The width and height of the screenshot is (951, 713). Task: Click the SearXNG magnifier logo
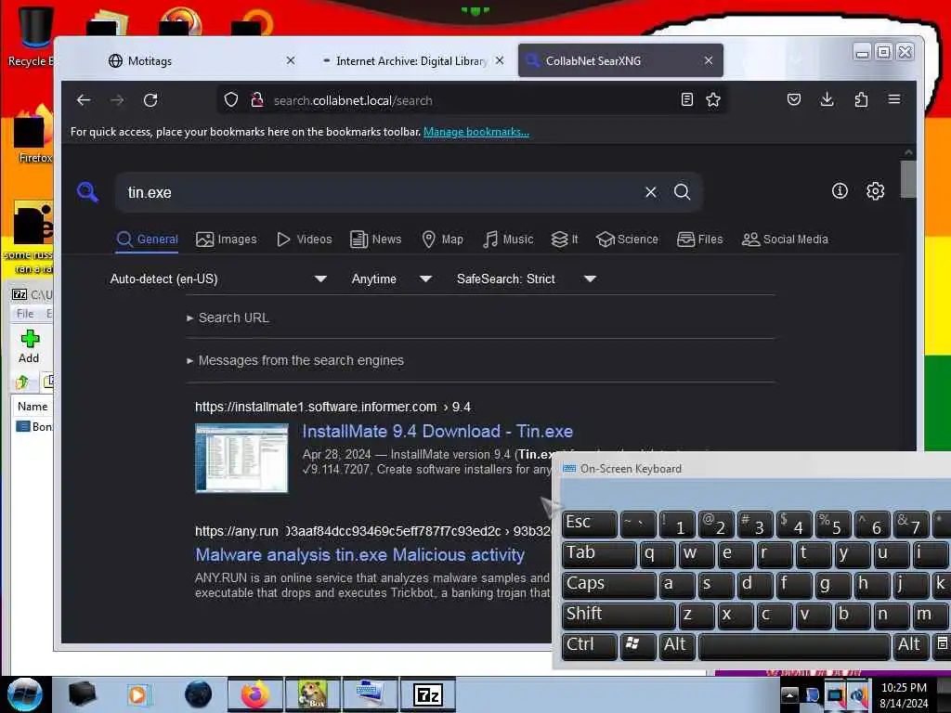click(88, 191)
